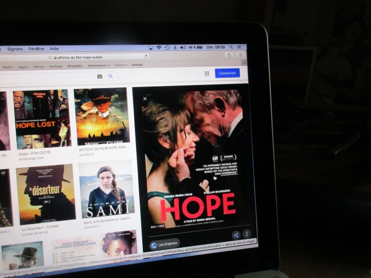371x278 pixels.
Task: Open the Hope and Glory poster thumbnail
Action: (x=102, y=116)
